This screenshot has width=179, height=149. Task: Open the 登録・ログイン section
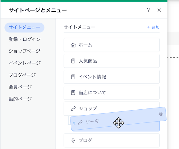(24, 39)
